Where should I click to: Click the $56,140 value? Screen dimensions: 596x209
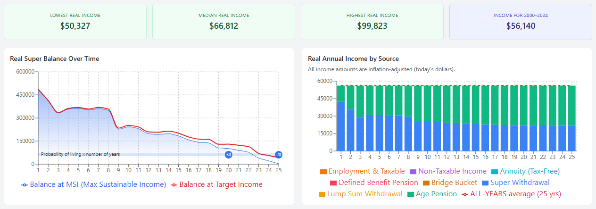coord(521,26)
